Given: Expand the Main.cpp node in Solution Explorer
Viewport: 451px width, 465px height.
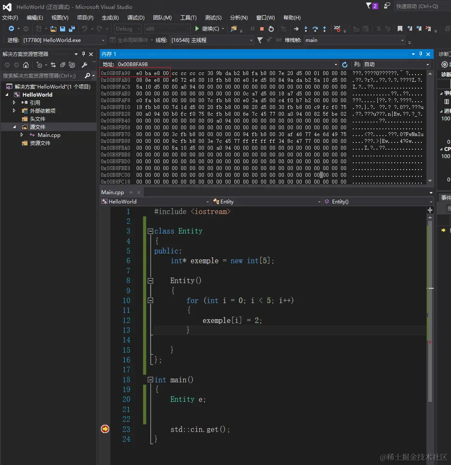Looking at the screenshot, I should (x=22, y=135).
